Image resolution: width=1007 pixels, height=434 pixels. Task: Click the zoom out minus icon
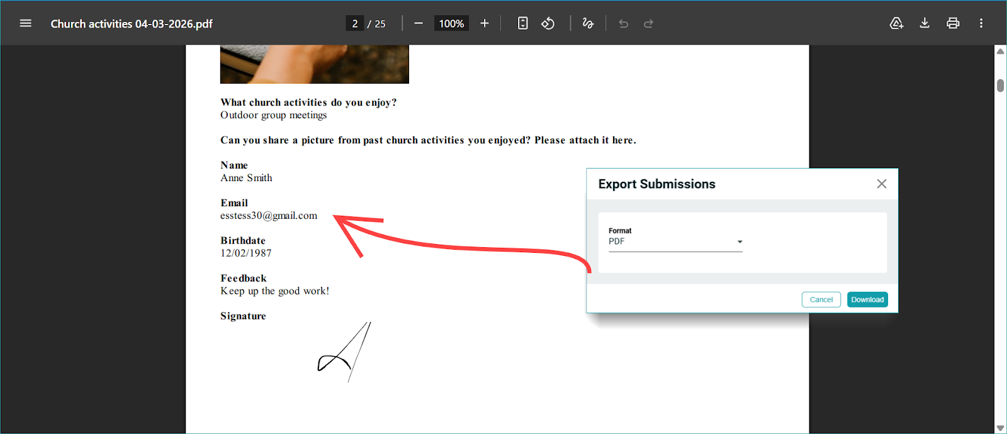pos(419,23)
